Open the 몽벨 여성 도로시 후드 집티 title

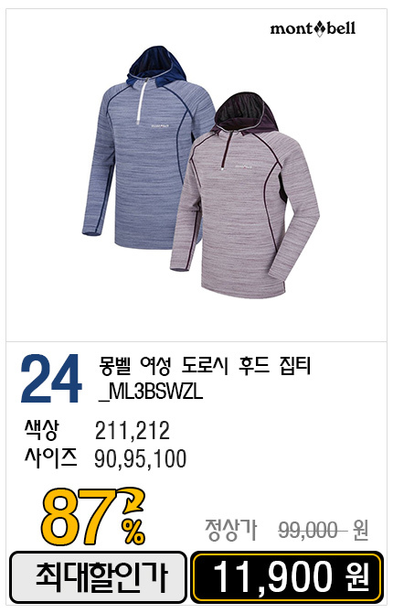(x=205, y=366)
